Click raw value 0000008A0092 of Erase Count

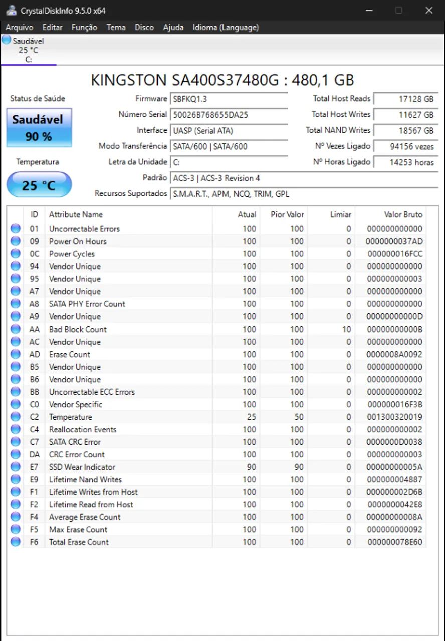tap(394, 354)
